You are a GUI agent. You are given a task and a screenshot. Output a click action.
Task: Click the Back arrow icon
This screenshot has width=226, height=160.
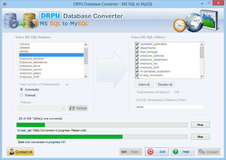point(124,152)
